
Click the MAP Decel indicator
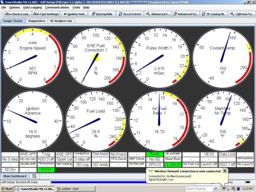(x=137, y=159)
